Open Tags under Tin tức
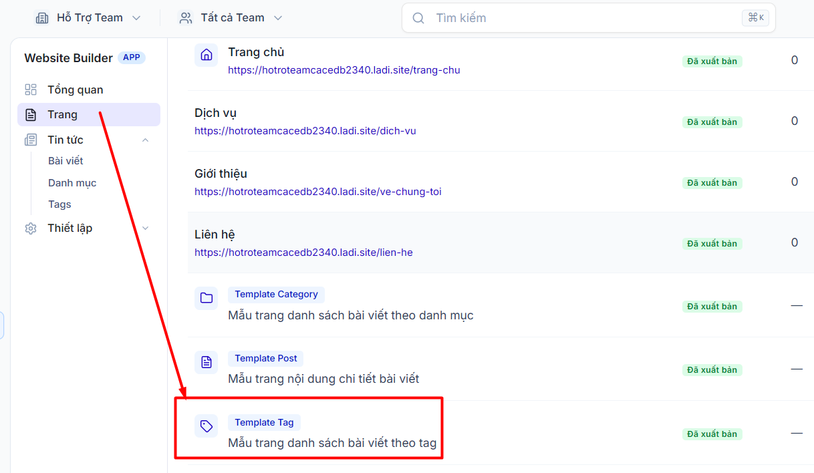 (59, 204)
